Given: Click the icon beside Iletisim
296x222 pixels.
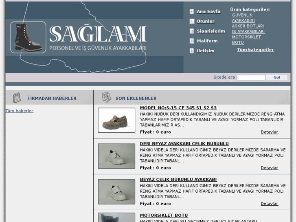Looking at the screenshot, I should point(192,51).
